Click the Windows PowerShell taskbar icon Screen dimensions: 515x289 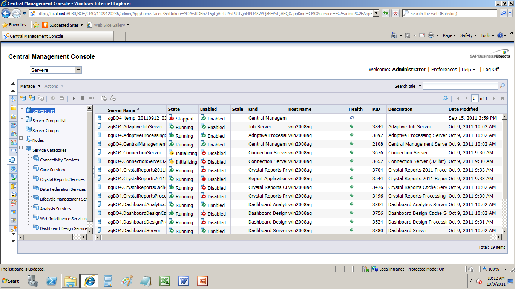(51, 281)
